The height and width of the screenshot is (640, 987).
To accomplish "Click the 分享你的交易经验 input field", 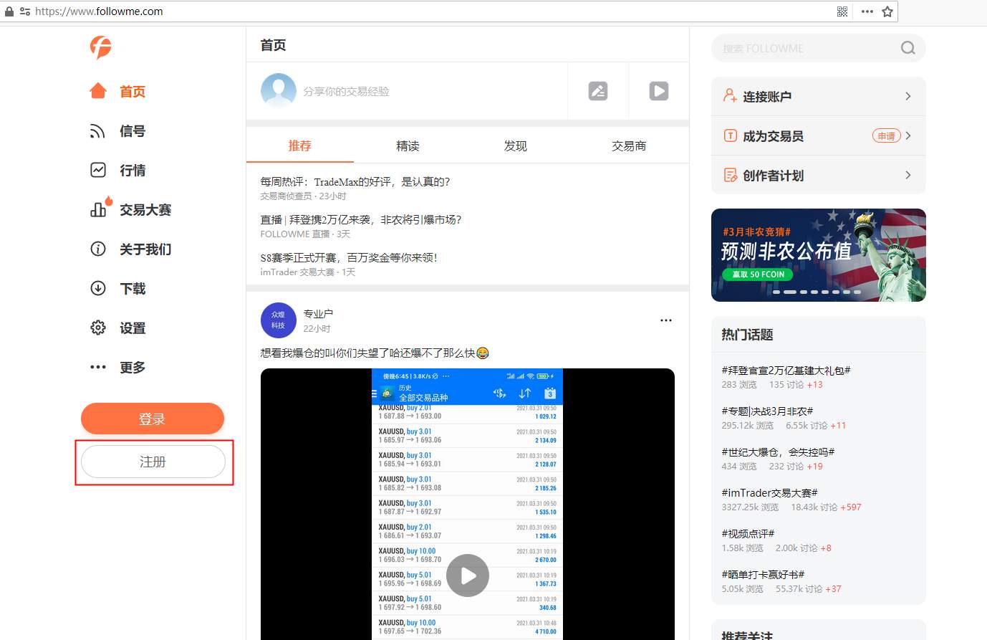I will (x=346, y=92).
